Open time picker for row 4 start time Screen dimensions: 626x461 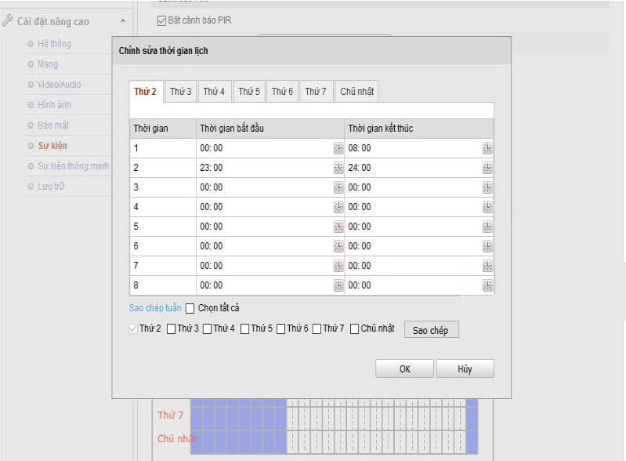[x=338, y=207]
